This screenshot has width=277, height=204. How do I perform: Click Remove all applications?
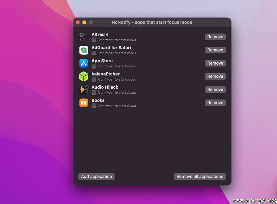click(x=200, y=177)
